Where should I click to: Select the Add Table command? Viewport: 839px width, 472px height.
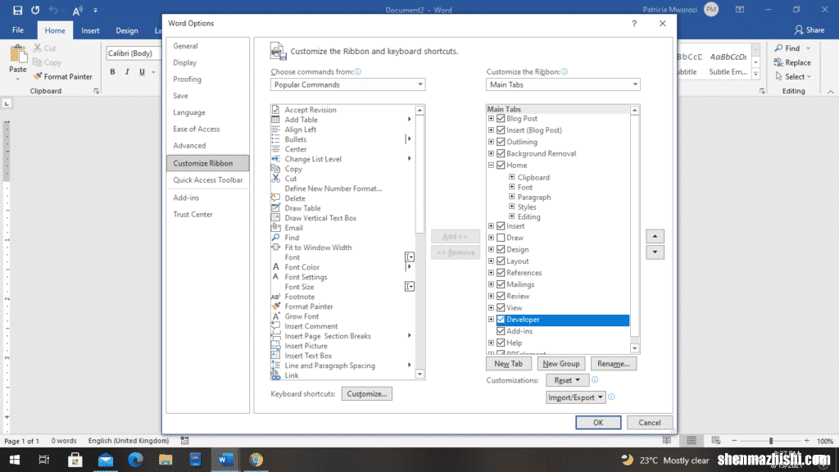(301, 120)
